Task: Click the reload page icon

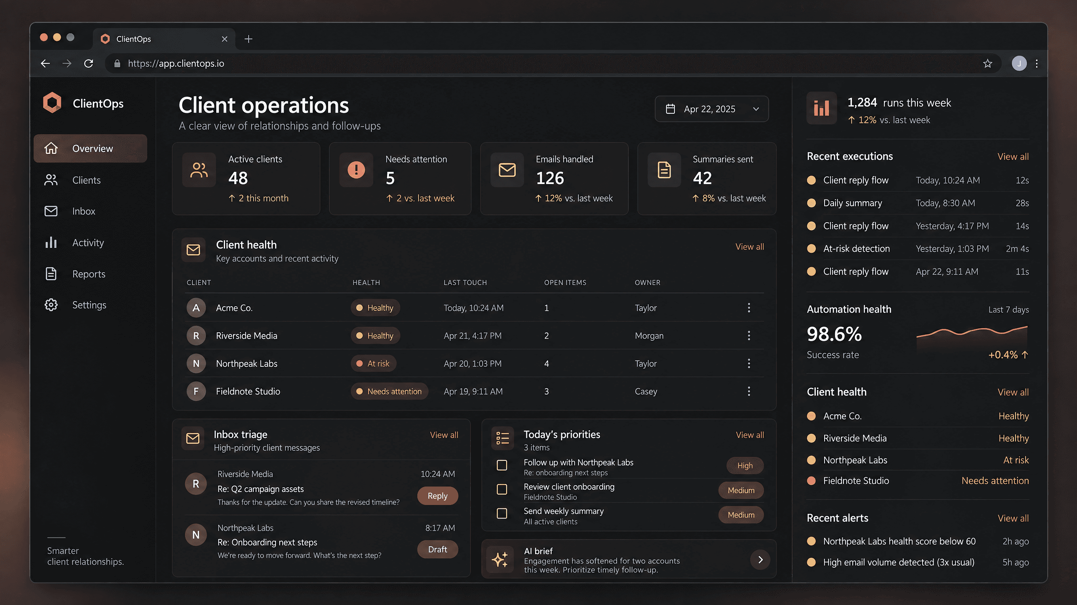Action: (88, 63)
